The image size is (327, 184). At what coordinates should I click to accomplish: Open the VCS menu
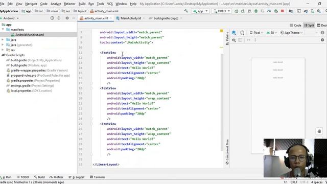(x=110, y=4)
